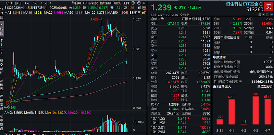
Task: Open the MA indicator dropdown triangle
Action: click(139, 12)
